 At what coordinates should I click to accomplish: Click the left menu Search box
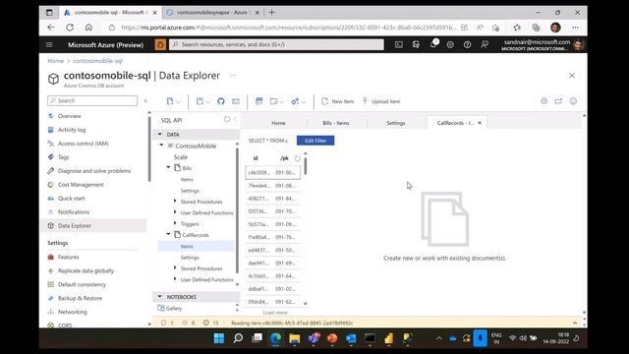[x=92, y=100]
